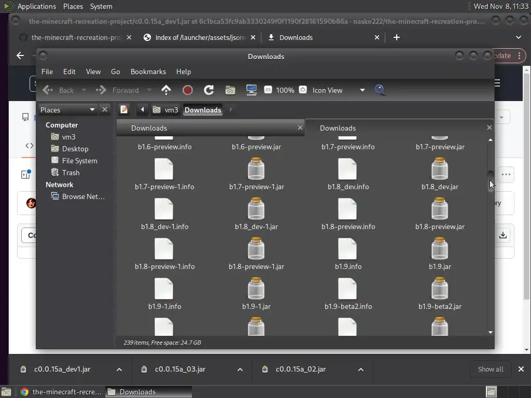Click the magnifier search icon
Image resolution: width=531 pixels, height=398 pixels.
pyautogui.click(x=380, y=90)
